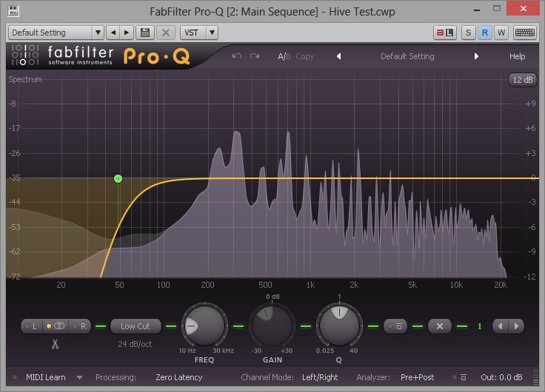The width and height of the screenshot is (545, 392).
Task: Click the redo arrow icon
Action: tap(255, 56)
